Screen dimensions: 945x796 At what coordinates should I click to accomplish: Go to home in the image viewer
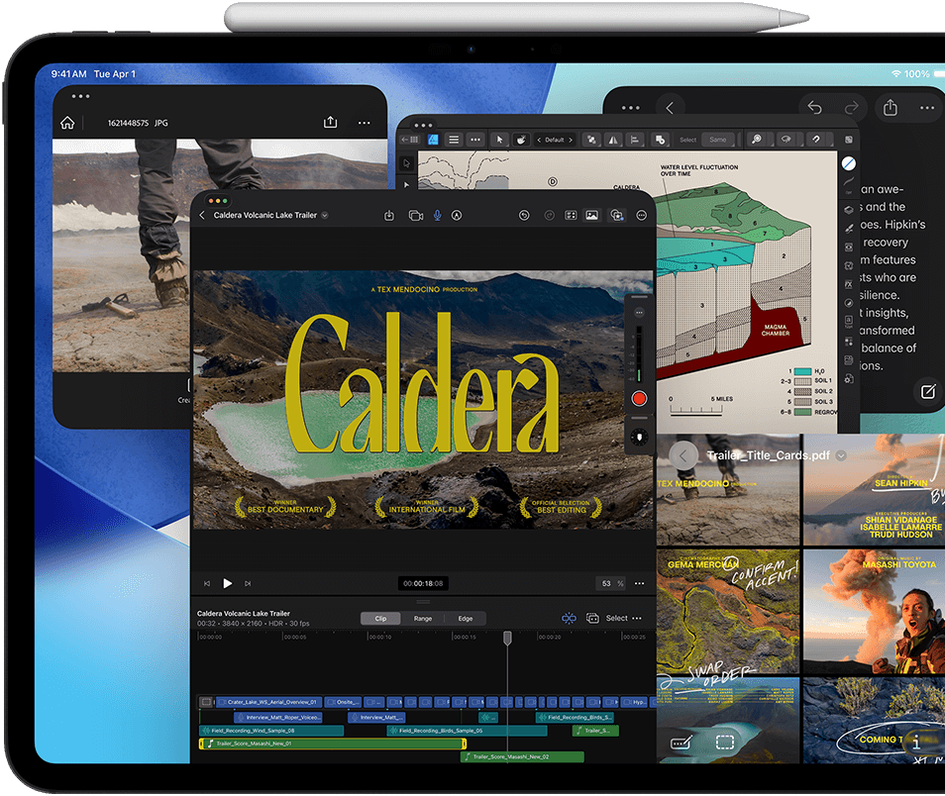[x=67, y=123]
